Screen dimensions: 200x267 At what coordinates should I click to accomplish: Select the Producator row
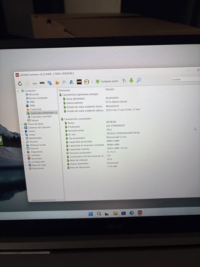[x=95, y=126]
